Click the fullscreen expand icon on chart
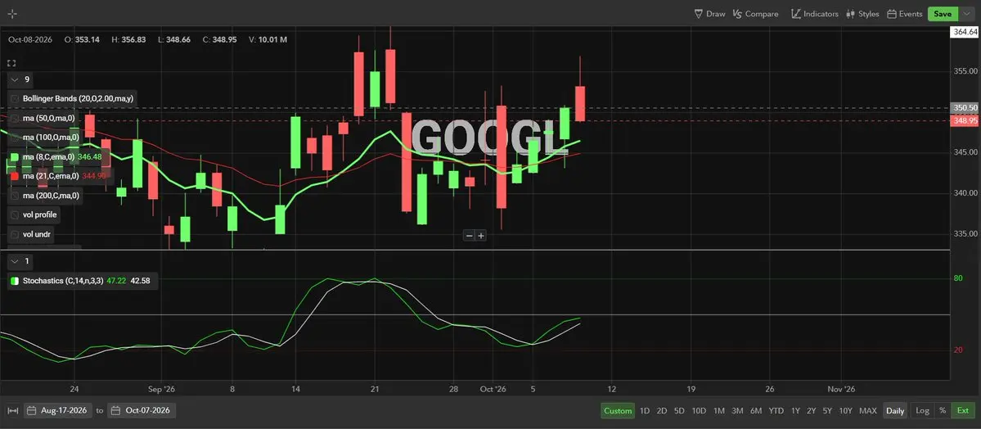The width and height of the screenshot is (981, 429). [11, 63]
